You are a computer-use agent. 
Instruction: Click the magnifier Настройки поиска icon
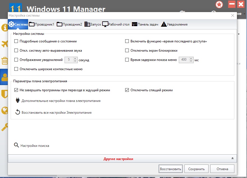coord(16,145)
